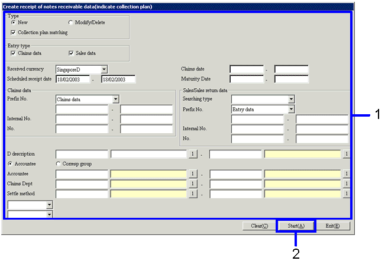Image resolution: width=388 pixels, height=264 pixels.
Task: Click the Clear(C) button
Action: click(259, 226)
